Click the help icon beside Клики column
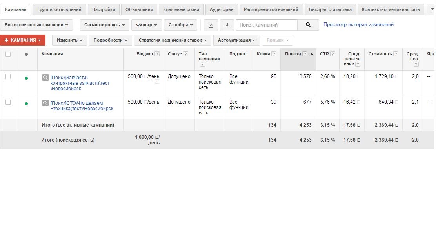This screenshot has height=238, width=436. [274, 54]
